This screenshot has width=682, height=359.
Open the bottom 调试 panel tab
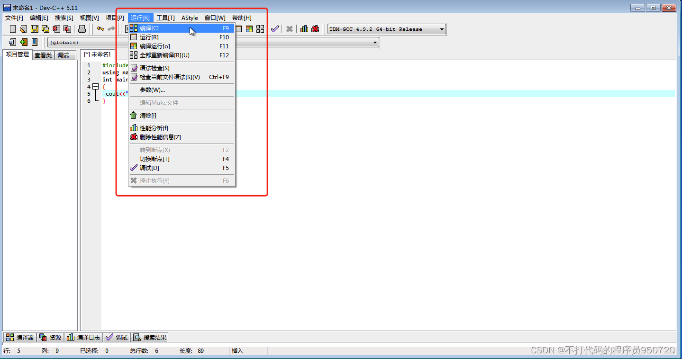117,337
